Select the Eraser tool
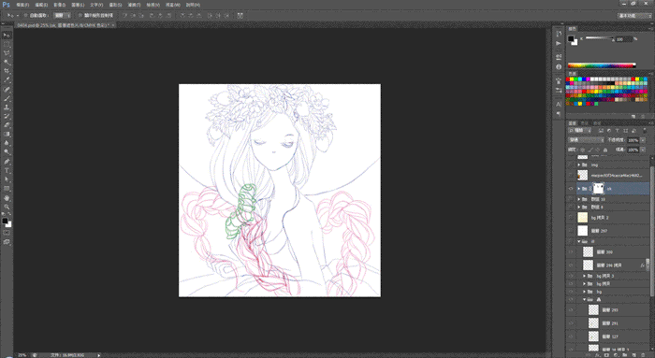Screen dimensions: 655x358 [7, 125]
